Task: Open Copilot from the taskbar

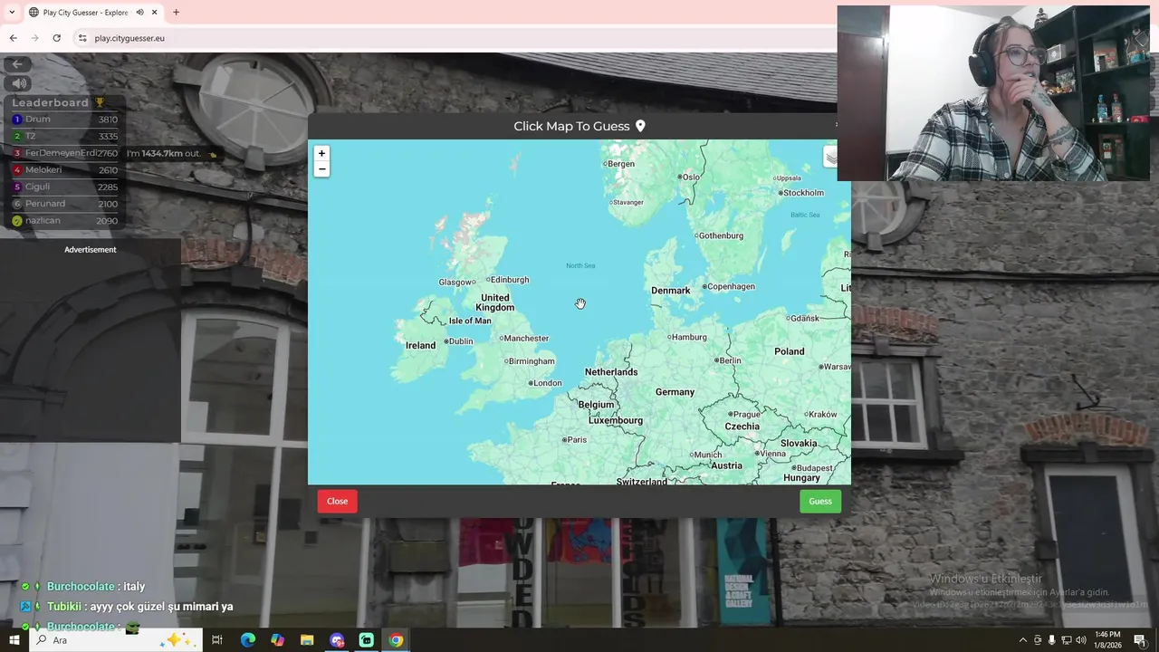Action: coord(277,640)
